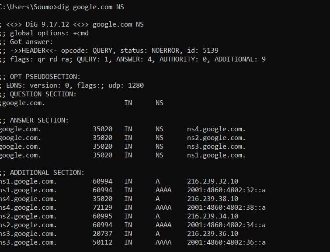Click the DiG 9.17.12 version text

tap(47, 24)
